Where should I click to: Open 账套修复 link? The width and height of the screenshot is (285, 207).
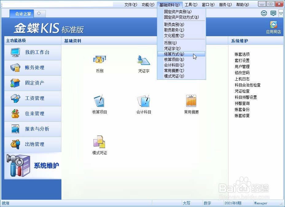242,116
